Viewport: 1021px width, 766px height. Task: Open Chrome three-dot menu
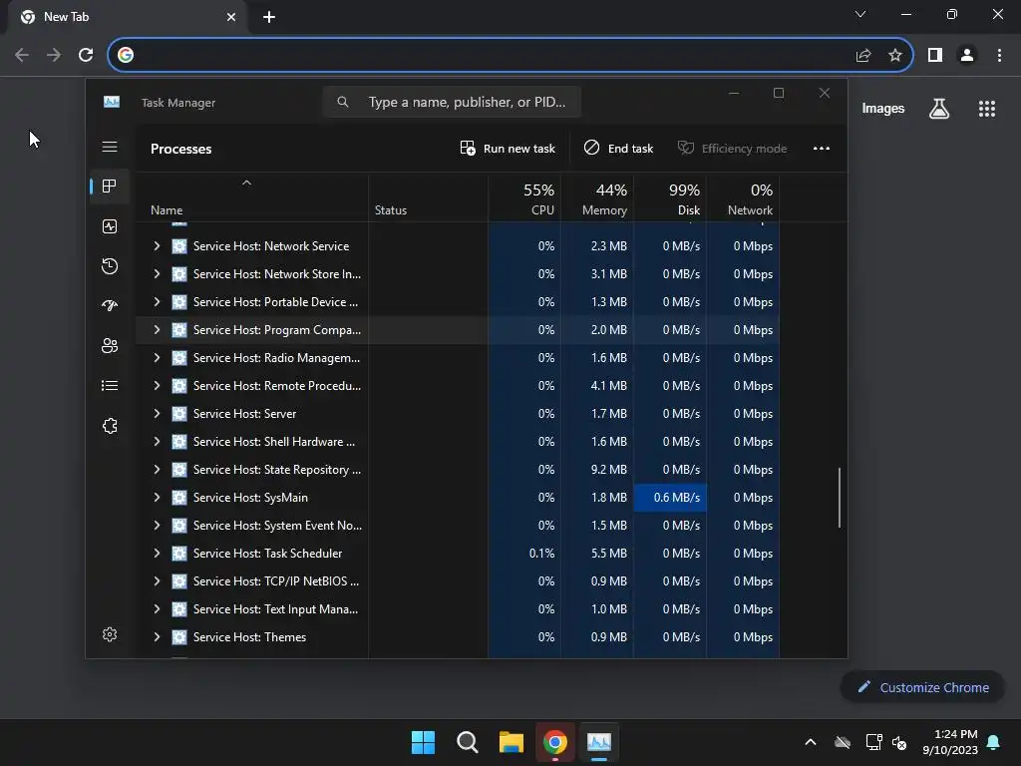pos(999,56)
